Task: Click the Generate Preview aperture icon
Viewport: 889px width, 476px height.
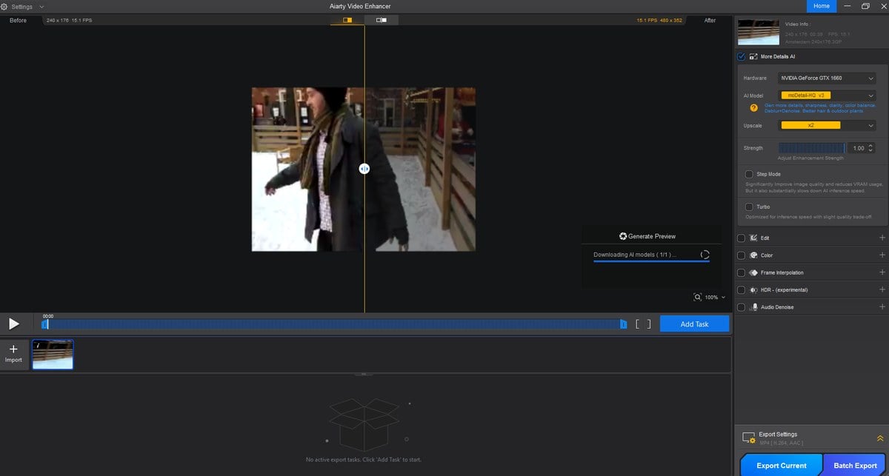Action: coord(623,236)
